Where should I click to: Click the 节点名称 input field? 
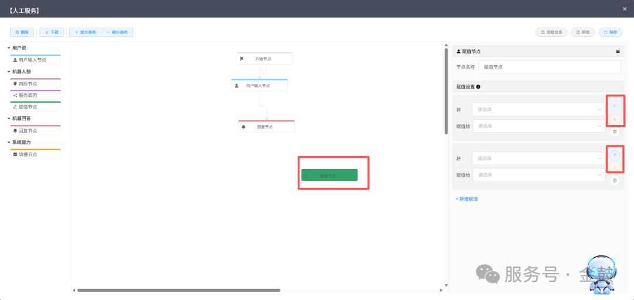click(549, 67)
